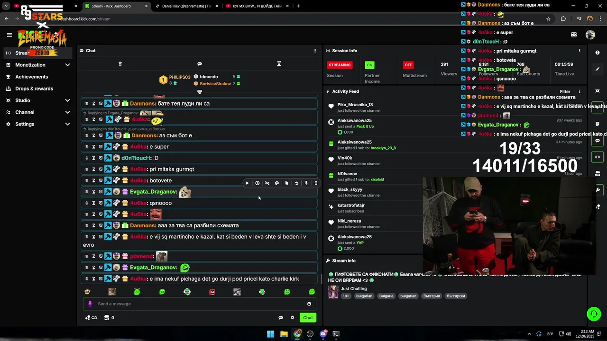
Task: Click the info icon in the right sidebar
Action: pos(598,53)
